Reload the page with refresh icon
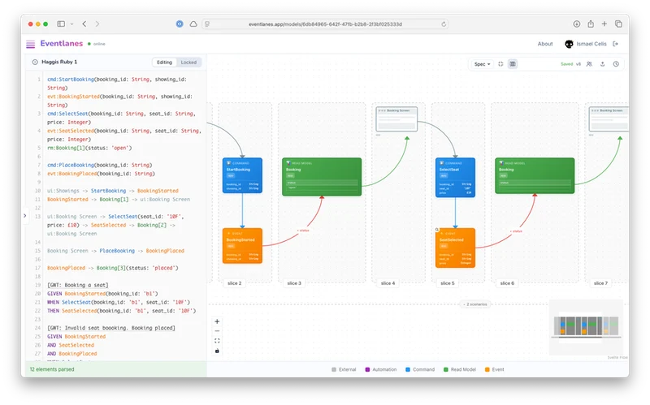 click(x=444, y=24)
